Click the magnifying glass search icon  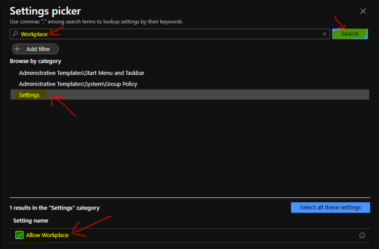click(15, 34)
